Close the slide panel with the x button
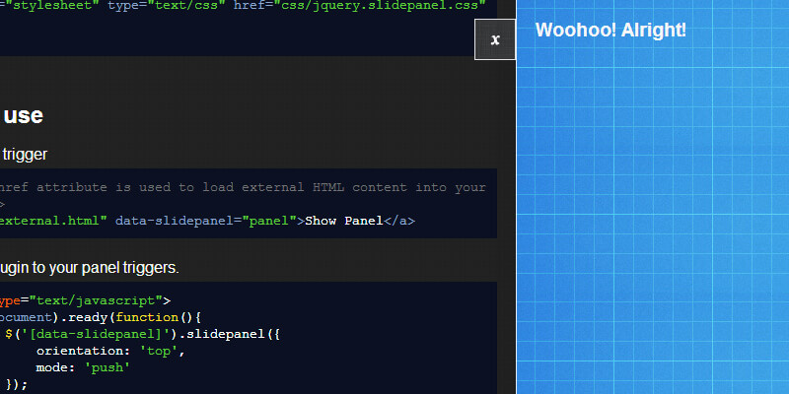Screen dimensions: 789x394 tap(495, 39)
